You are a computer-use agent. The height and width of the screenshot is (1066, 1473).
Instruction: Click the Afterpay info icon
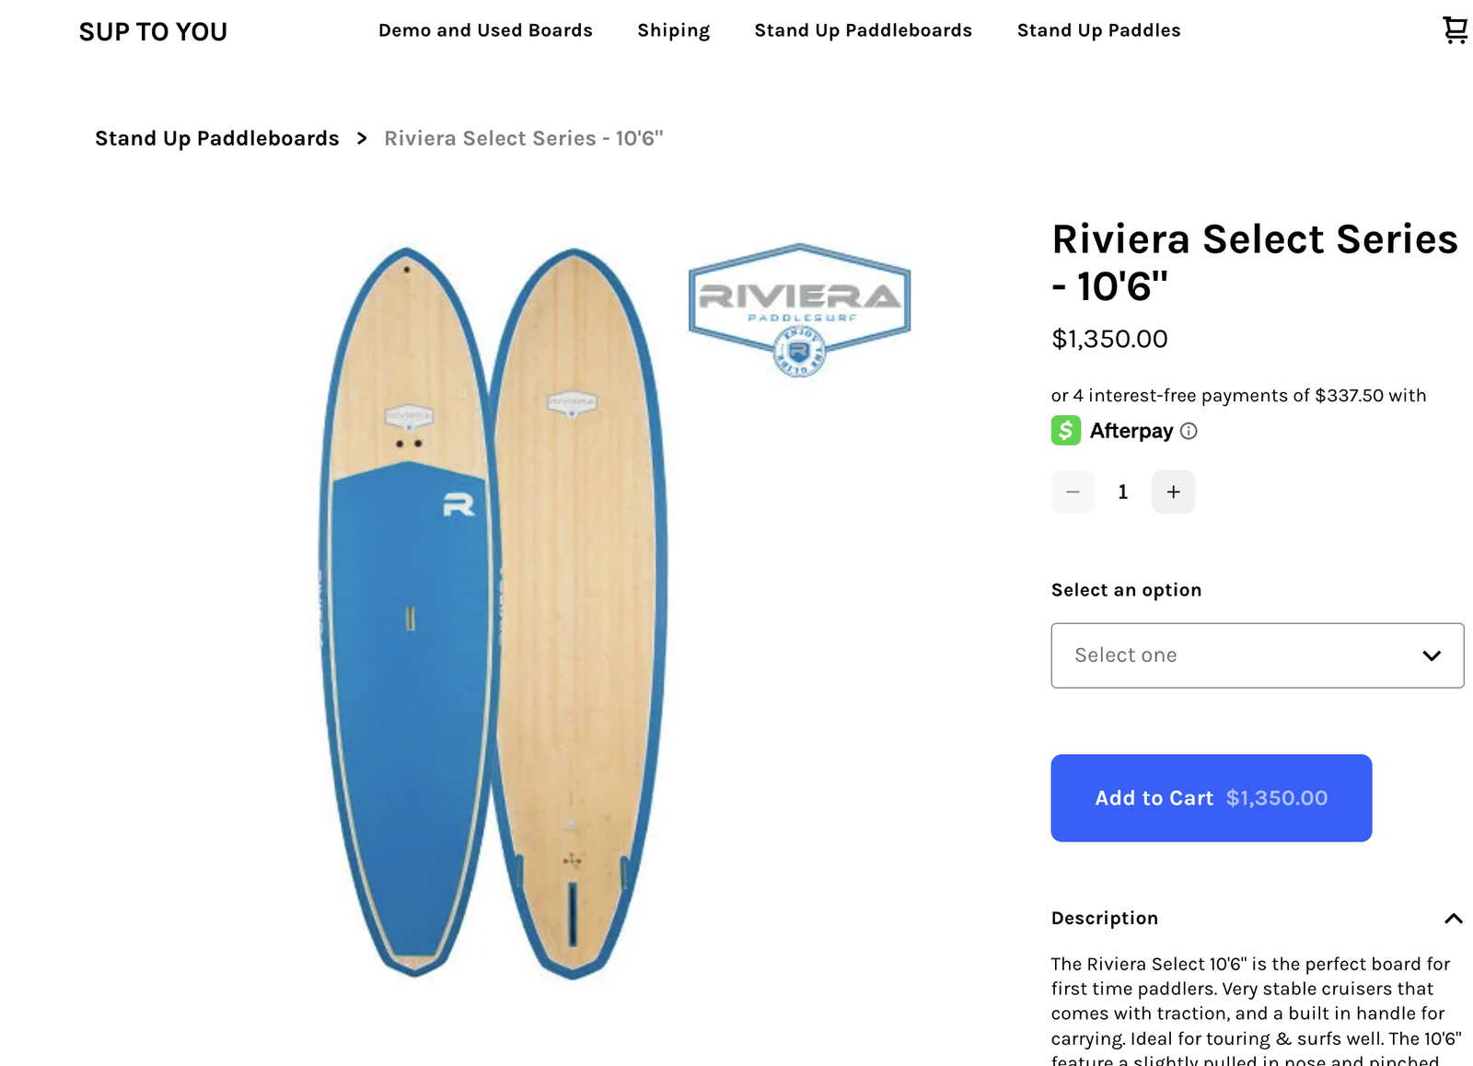[x=1189, y=431]
